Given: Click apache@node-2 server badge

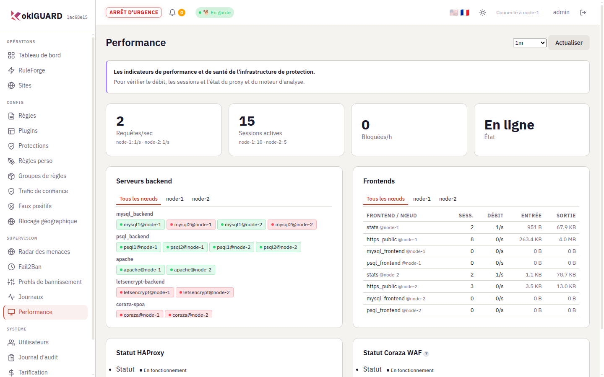Looking at the screenshot, I should tap(191, 270).
